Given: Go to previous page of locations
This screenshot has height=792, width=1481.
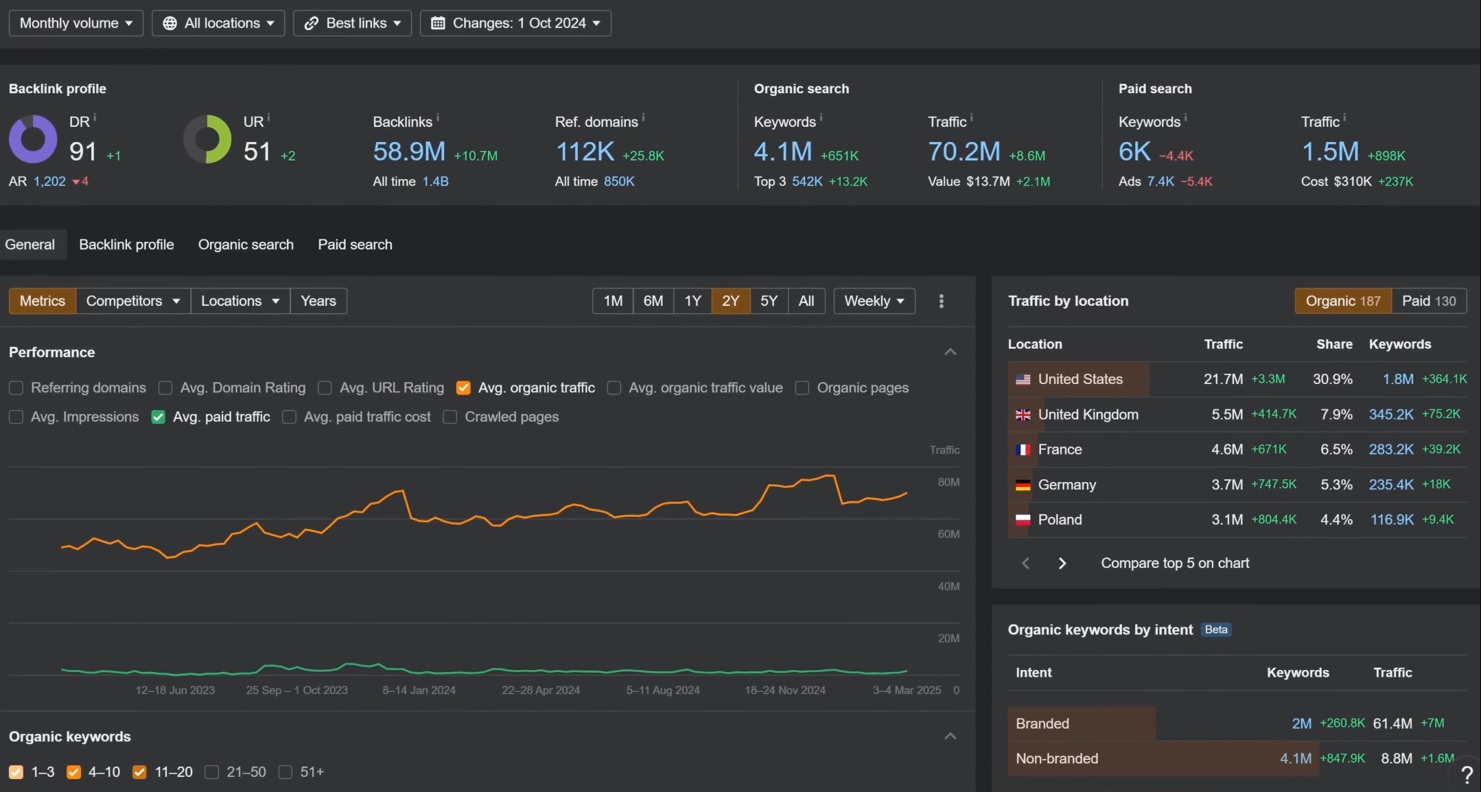Looking at the screenshot, I should [x=1025, y=563].
